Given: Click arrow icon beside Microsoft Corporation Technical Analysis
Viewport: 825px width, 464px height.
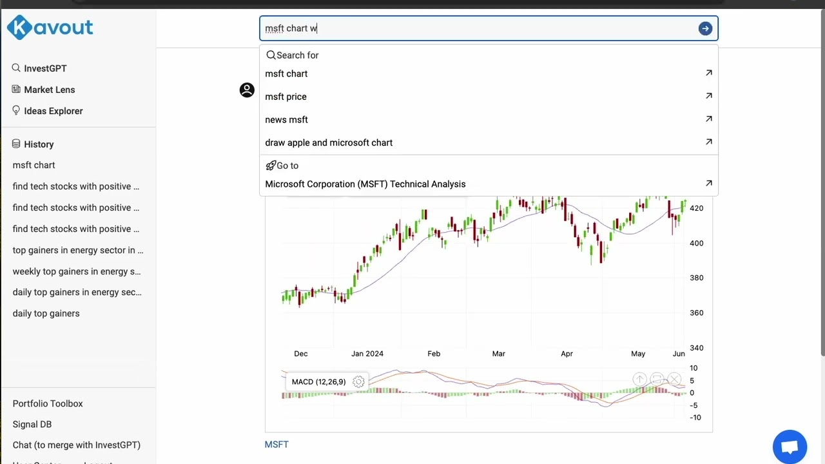Looking at the screenshot, I should point(708,184).
